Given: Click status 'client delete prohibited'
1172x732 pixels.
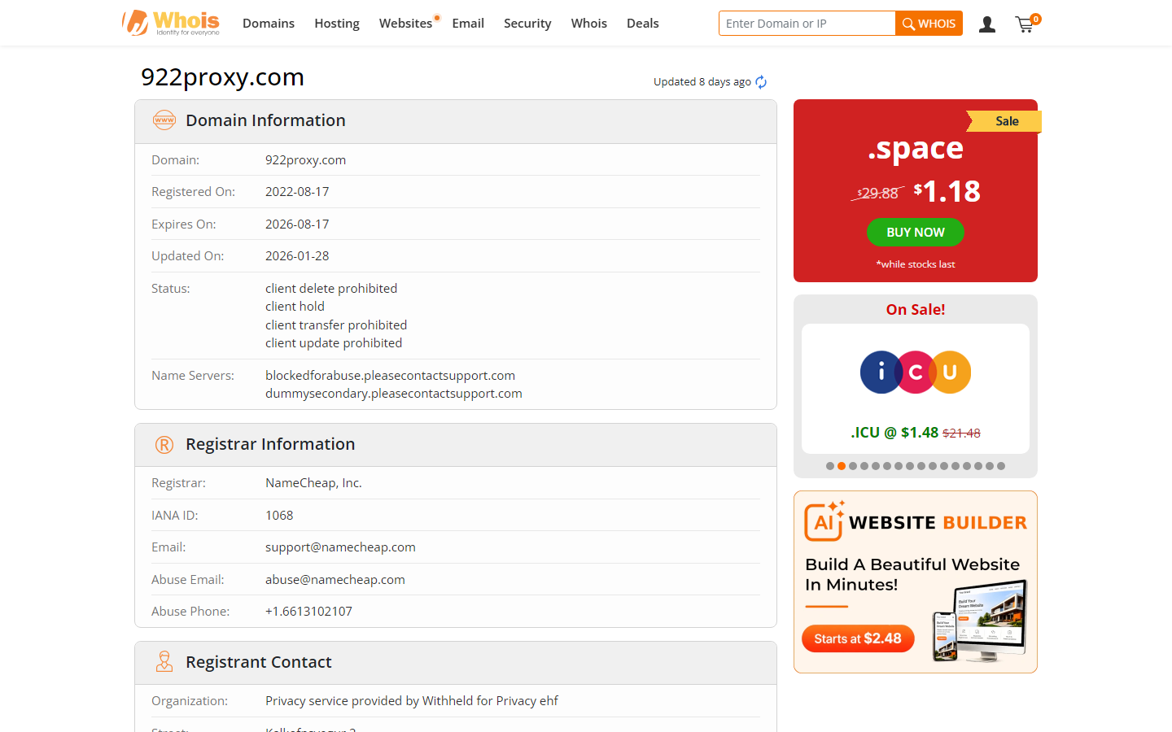Looking at the screenshot, I should click(331, 289).
